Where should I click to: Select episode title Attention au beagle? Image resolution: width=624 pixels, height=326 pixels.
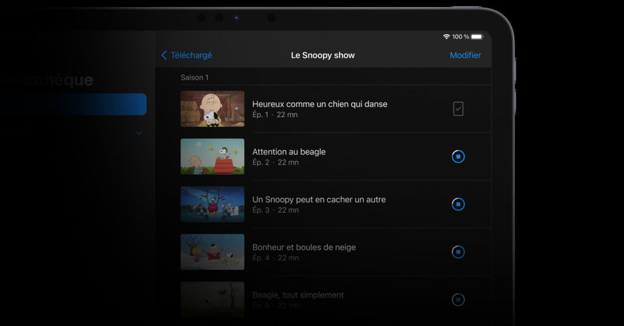click(289, 152)
